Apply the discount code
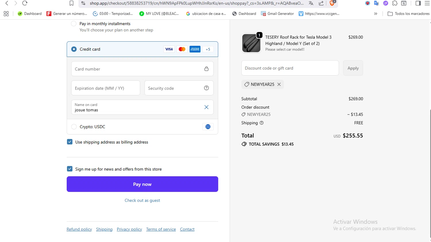This screenshot has height=242, width=431. tap(353, 68)
